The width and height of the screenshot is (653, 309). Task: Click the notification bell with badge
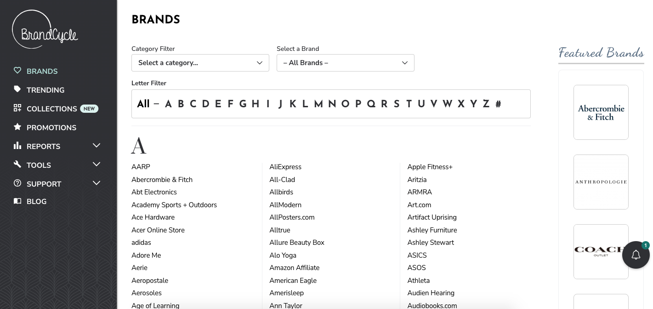pos(636,255)
